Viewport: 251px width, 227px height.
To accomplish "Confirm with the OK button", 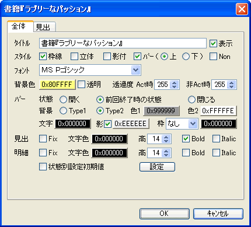I will tap(165, 214).
